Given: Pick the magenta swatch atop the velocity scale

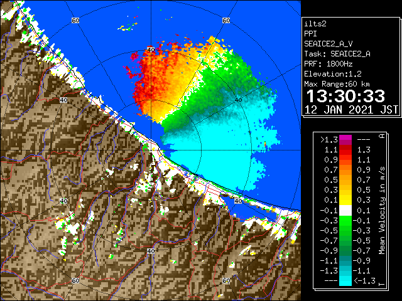Looking at the screenshot, I should (345, 139).
